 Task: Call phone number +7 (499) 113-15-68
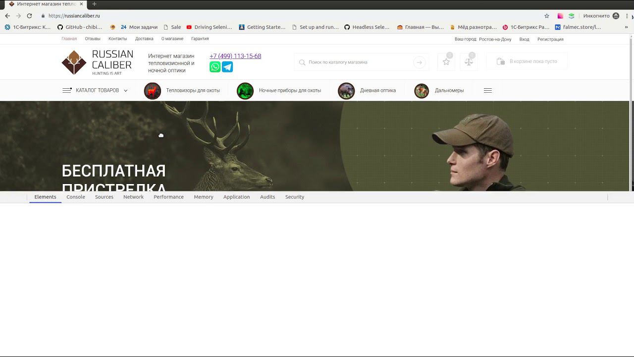coord(235,56)
